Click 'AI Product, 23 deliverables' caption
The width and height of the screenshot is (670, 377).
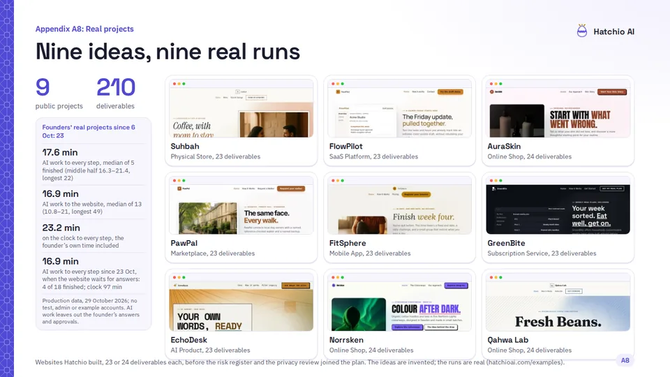coord(210,350)
